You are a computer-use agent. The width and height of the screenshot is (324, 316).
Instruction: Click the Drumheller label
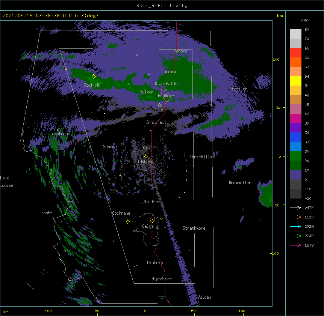click(x=240, y=183)
